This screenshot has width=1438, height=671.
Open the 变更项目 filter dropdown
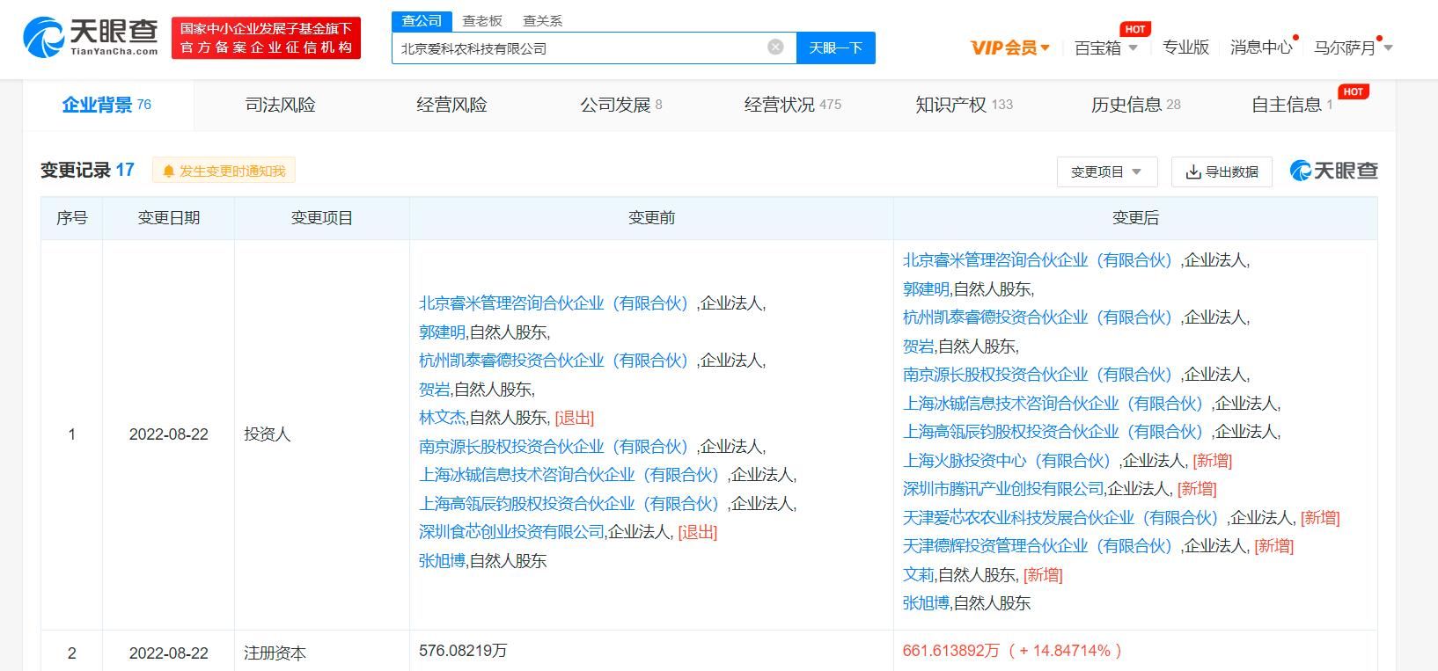coord(1106,172)
